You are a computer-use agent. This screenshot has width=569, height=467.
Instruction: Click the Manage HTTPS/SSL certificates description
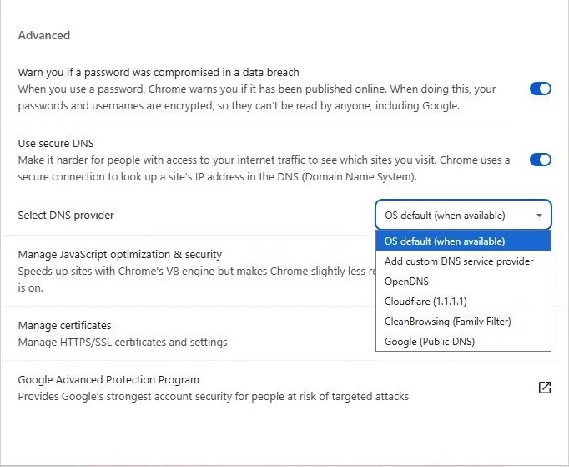(x=122, y=342)
